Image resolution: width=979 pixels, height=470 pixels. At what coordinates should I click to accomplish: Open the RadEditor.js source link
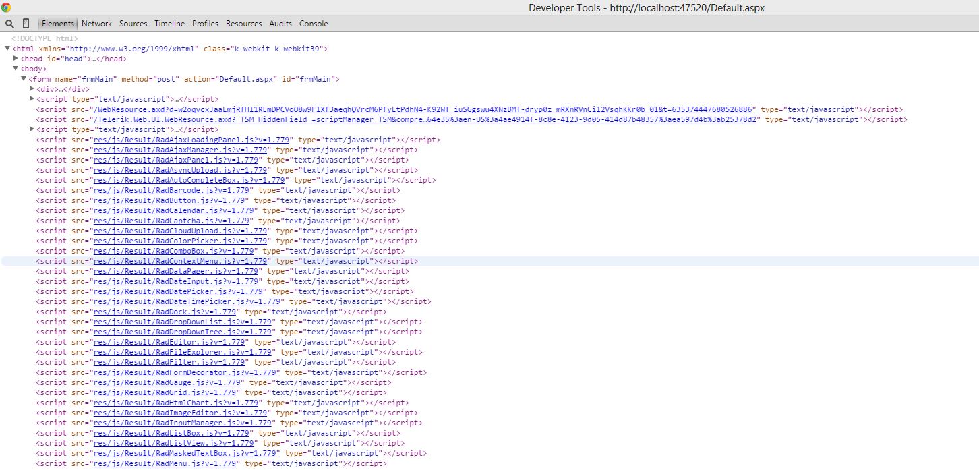pyautogui.click(x=170, y=342)
